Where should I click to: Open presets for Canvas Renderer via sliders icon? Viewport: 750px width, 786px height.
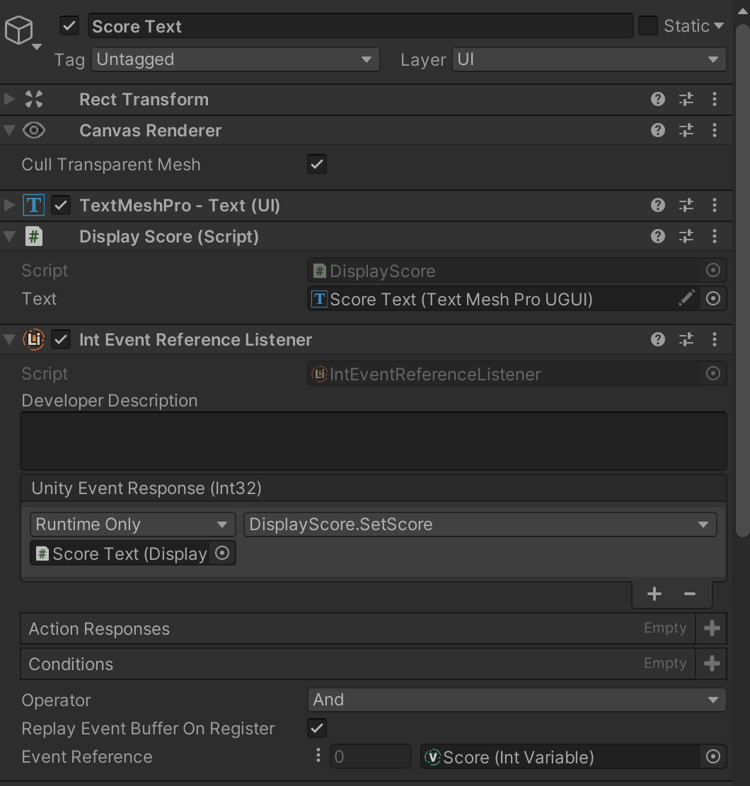click(685, 130)
